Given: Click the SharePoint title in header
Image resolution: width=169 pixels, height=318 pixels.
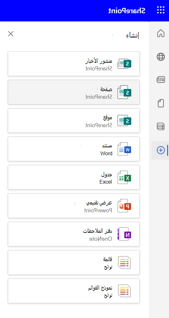Looking at the screenshot, I should pos(127,10).
